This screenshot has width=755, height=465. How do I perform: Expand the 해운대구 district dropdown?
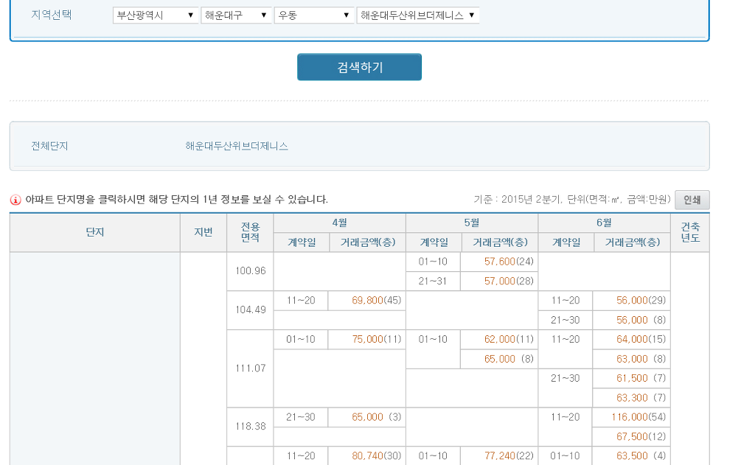click(x=236, y=15)
